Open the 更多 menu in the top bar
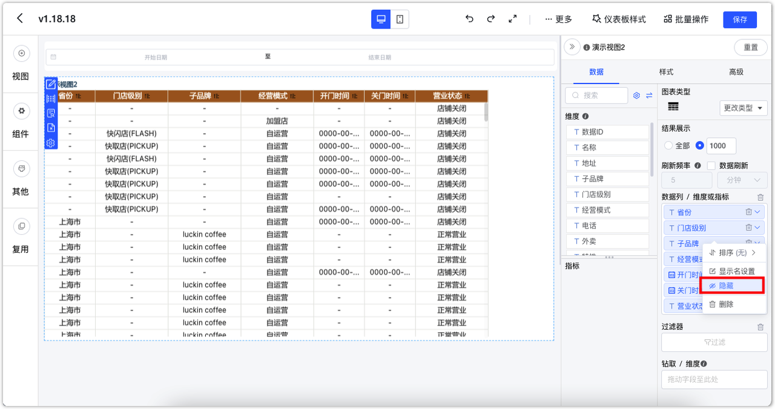The width and height of the screenshot is (775, 409). [x=558, y=19]
